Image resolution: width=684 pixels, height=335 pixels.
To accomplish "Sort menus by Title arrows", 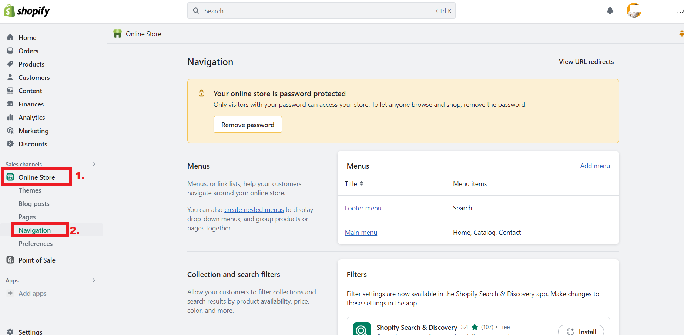I will click(361, 183).
